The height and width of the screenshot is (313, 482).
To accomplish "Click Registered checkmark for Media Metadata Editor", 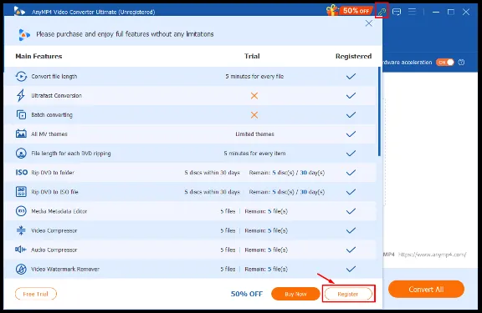I will (x=351, y=211).
